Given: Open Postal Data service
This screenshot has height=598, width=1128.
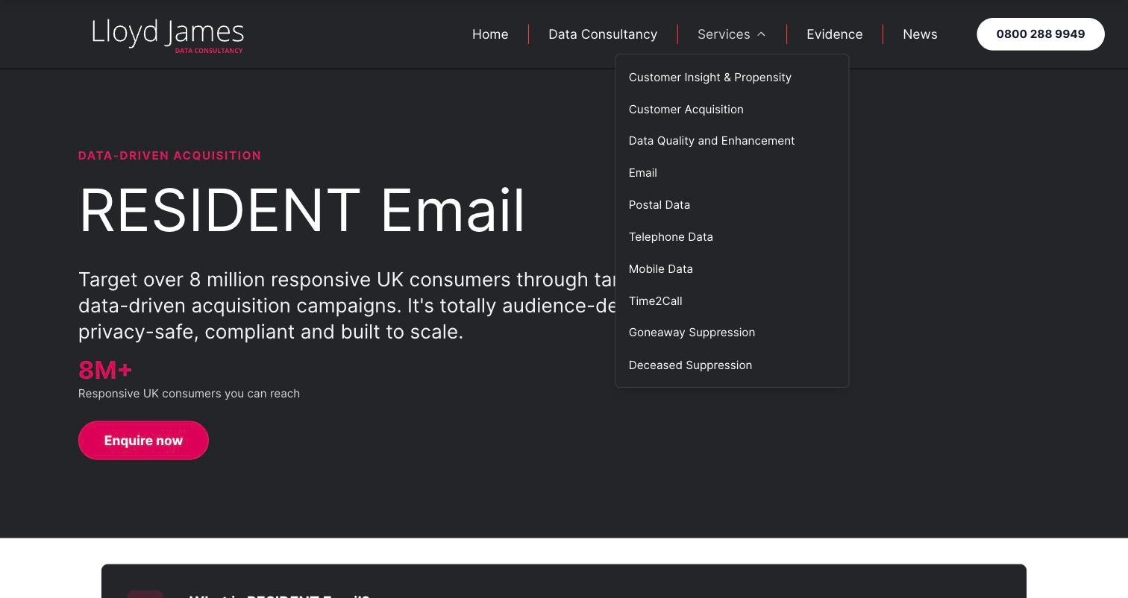Looking at the screenshot, I should [x=659, y=205].
